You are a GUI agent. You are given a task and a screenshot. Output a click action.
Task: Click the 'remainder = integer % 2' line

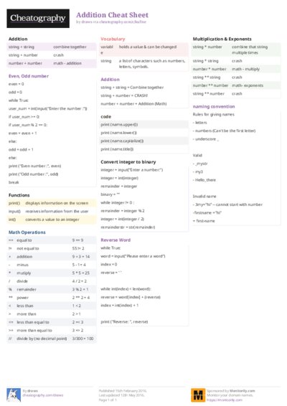[123, 211]
